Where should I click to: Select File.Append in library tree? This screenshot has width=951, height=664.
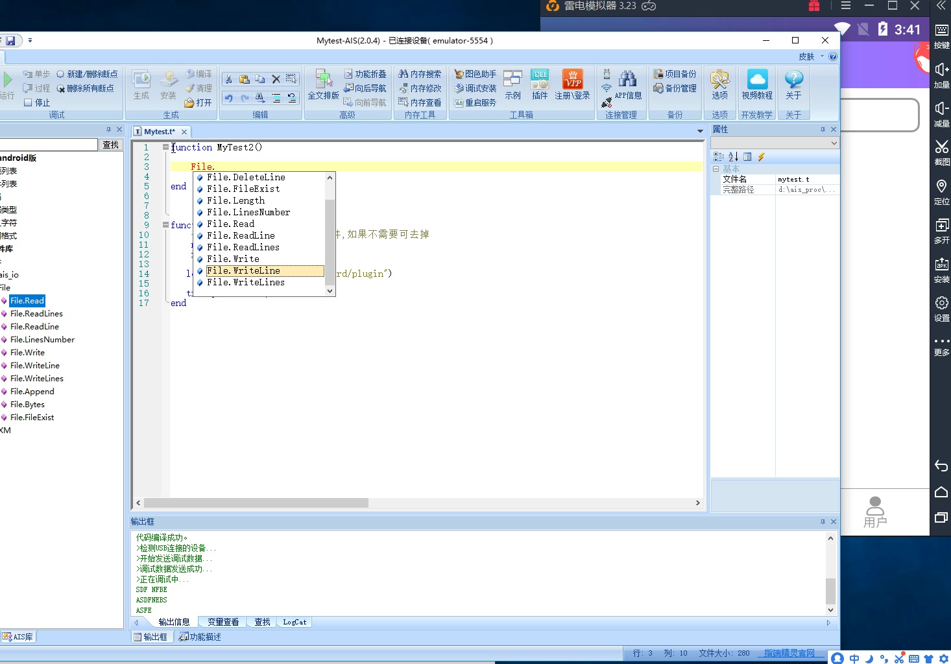pyautogui.click(x=32, y=391)
